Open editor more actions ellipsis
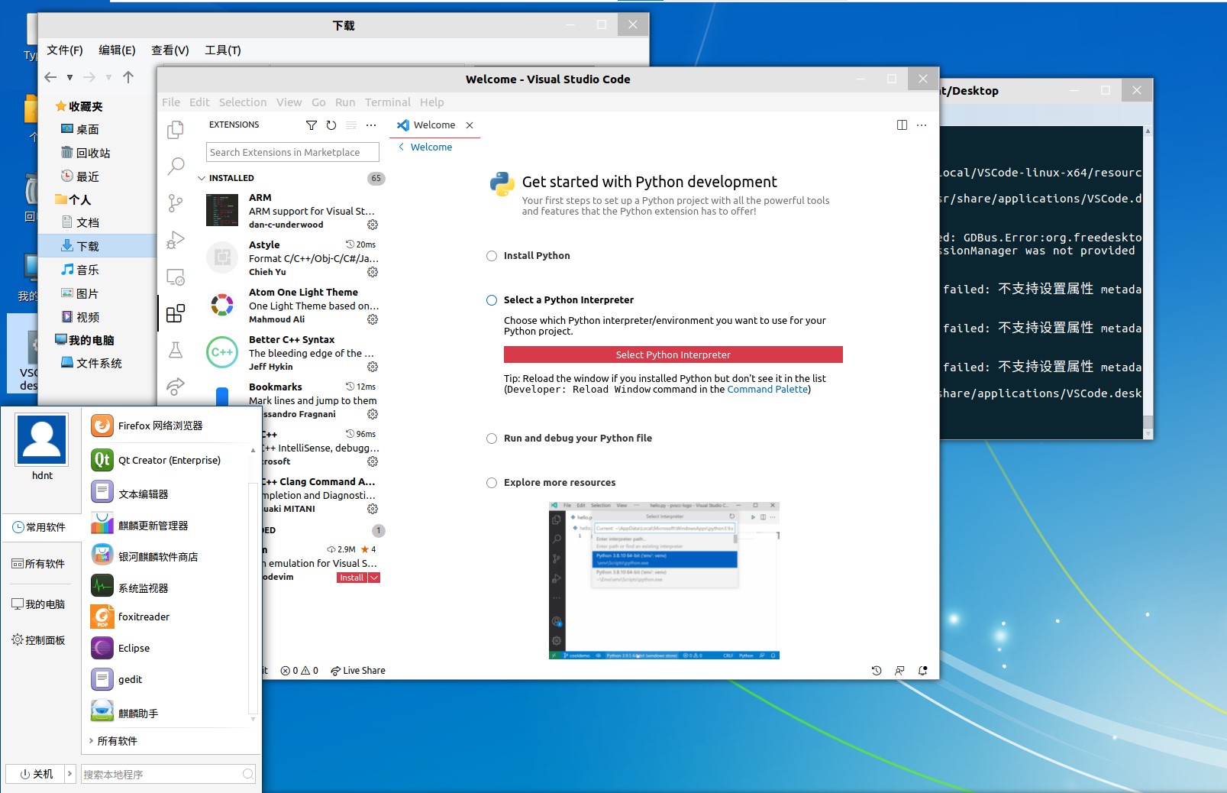 pyautogui.click(x=922, y=125)
